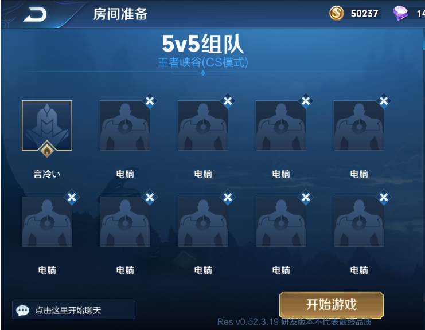Screen dimensions: 425x330
Task: Click the 50237 gold balance display
Action: pos(364,14)
